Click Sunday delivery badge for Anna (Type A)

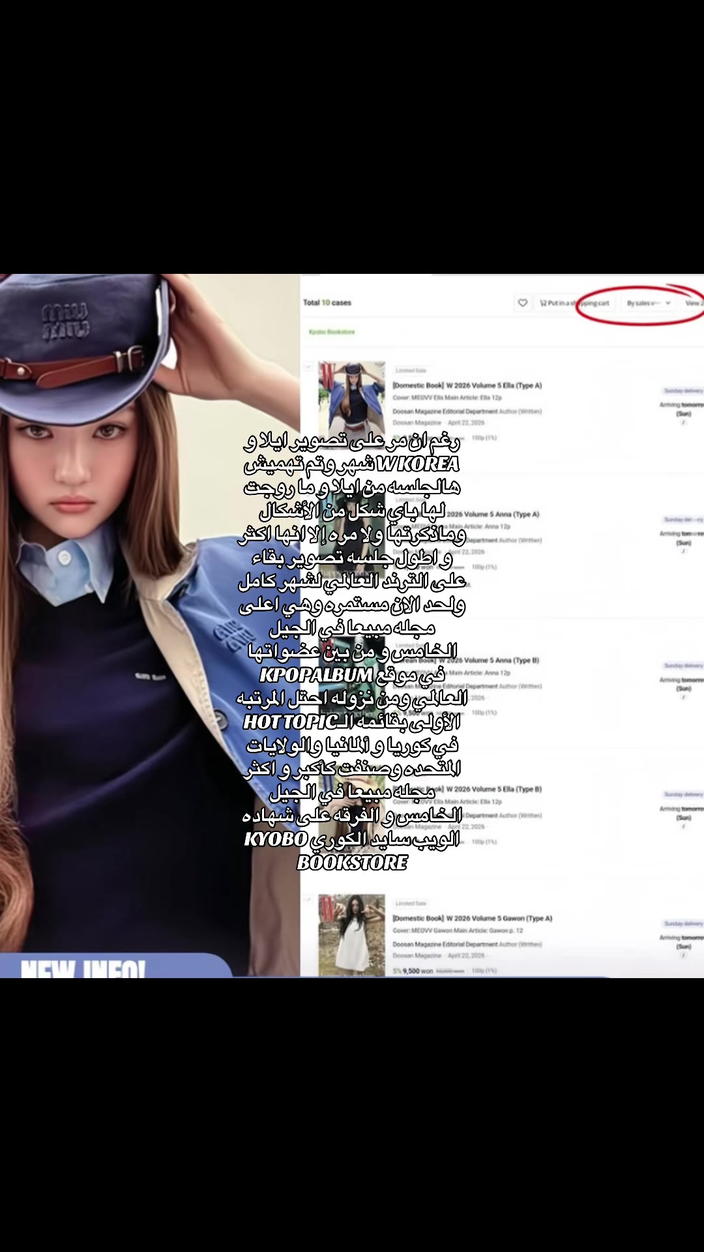click(683, 520)
